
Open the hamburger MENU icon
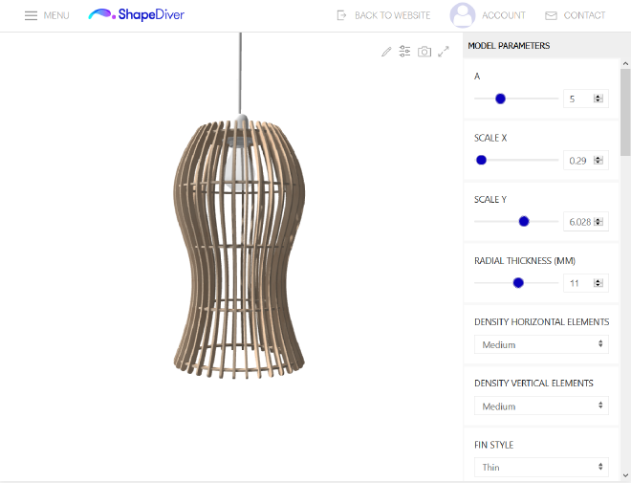[32, 15]
